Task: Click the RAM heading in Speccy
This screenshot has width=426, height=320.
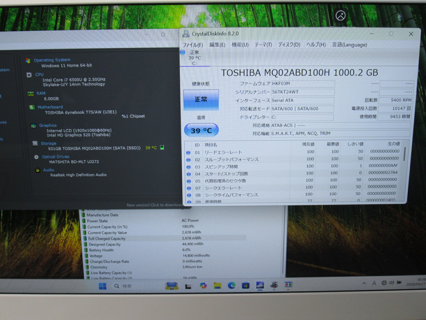Action: (41, 93)
